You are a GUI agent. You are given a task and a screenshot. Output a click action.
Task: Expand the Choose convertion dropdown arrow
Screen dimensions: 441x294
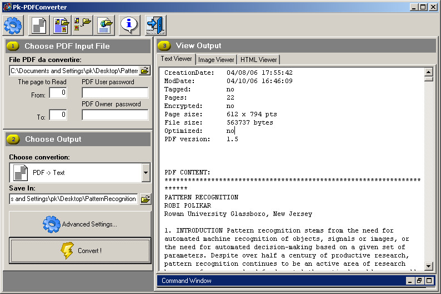click(146, 173)
